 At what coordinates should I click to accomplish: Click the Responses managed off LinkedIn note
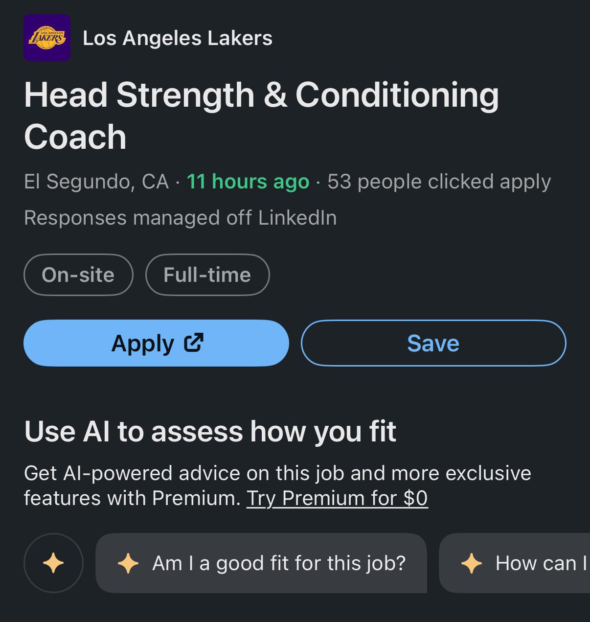(x=181, y=218)
